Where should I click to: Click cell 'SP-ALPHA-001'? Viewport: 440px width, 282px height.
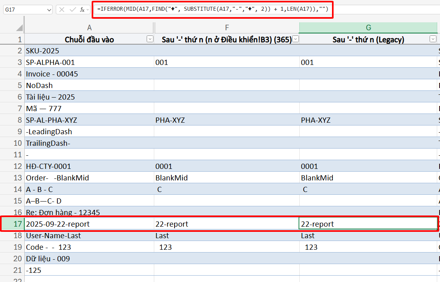(x=89, y=62)
